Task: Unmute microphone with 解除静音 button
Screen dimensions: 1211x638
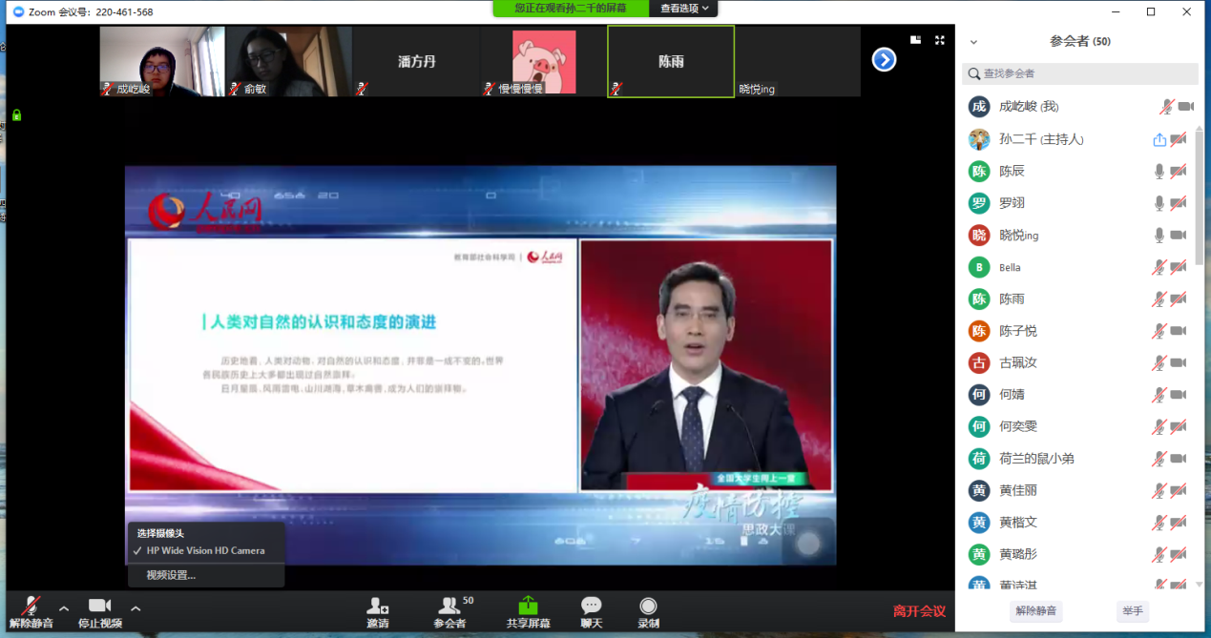Action: point(31,610)
